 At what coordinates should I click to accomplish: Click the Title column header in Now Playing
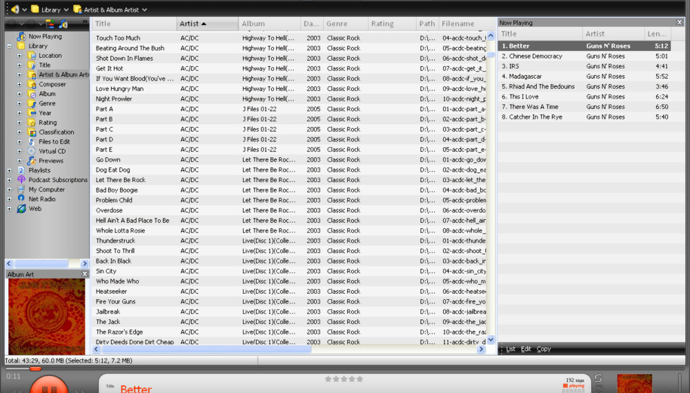(x=540, y=34)
